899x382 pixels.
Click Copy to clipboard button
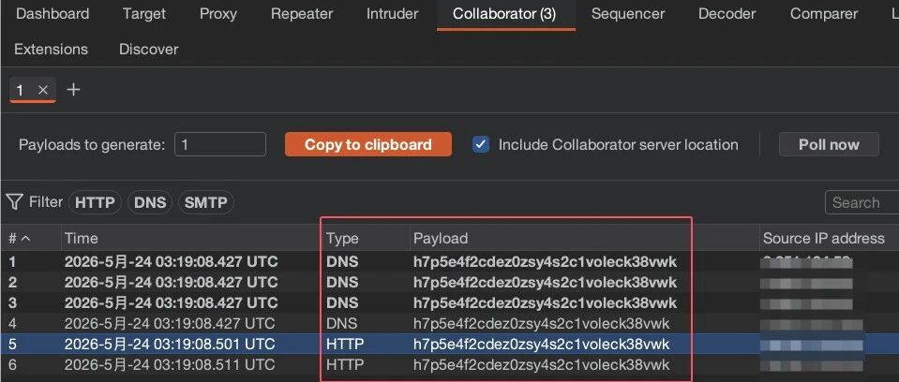tap(368, 144)
